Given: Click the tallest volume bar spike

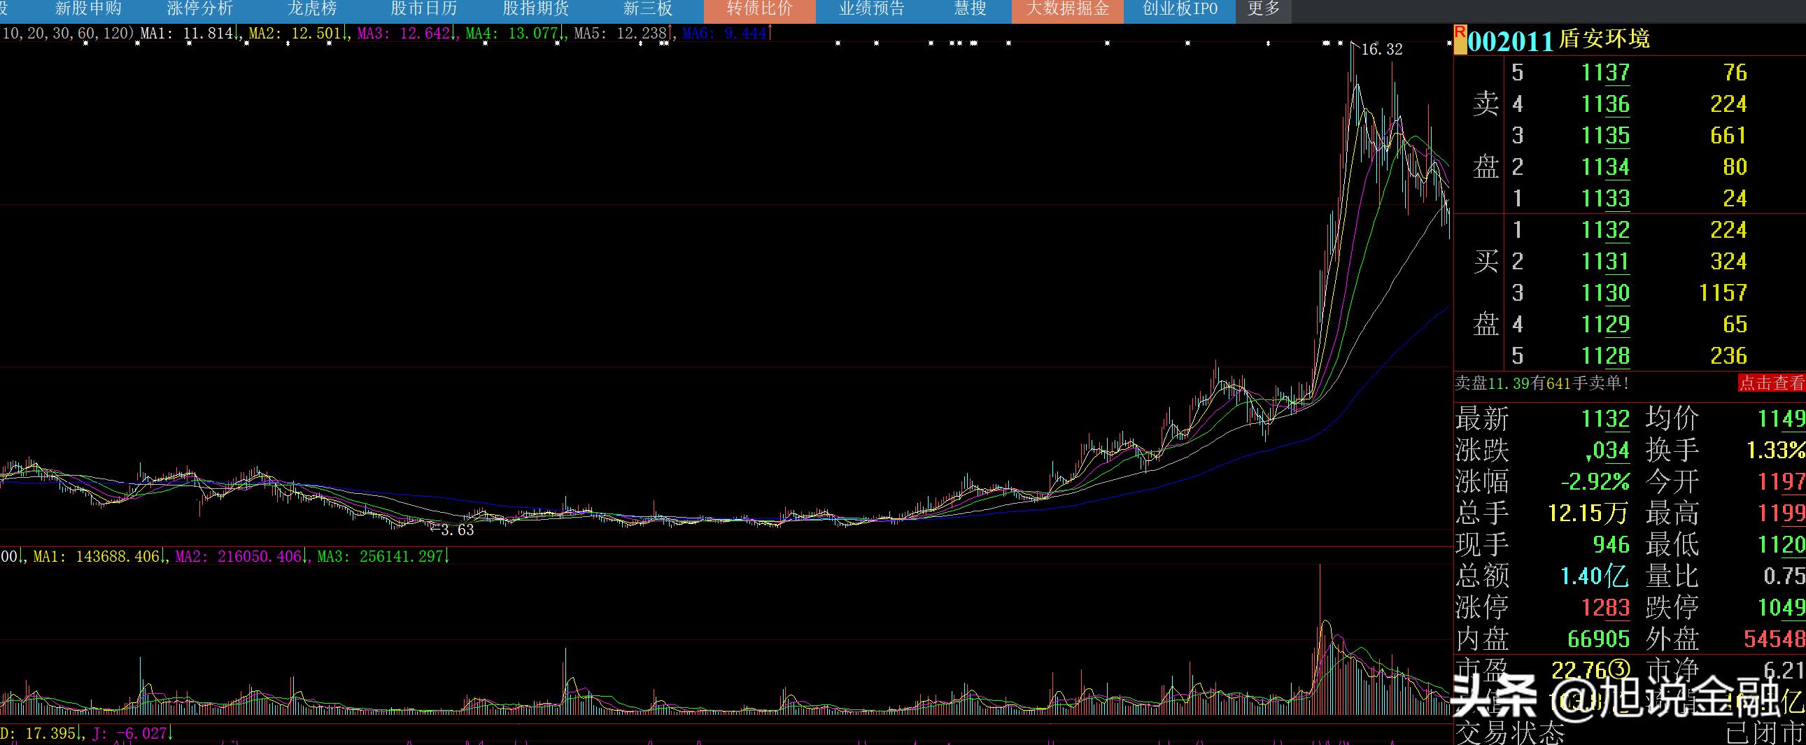Looking at the screenshot, I should point(1320,638).
